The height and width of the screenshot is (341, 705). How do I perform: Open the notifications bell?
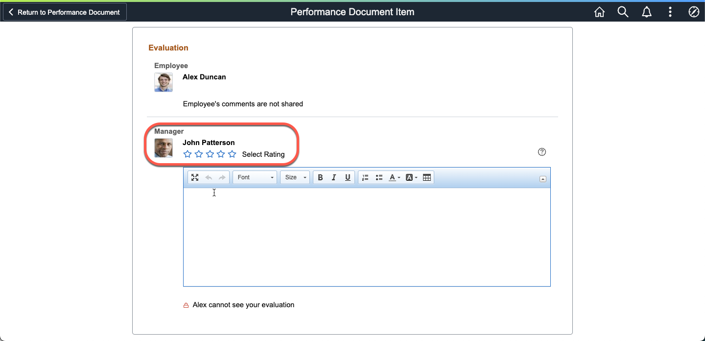click(647, 12)
